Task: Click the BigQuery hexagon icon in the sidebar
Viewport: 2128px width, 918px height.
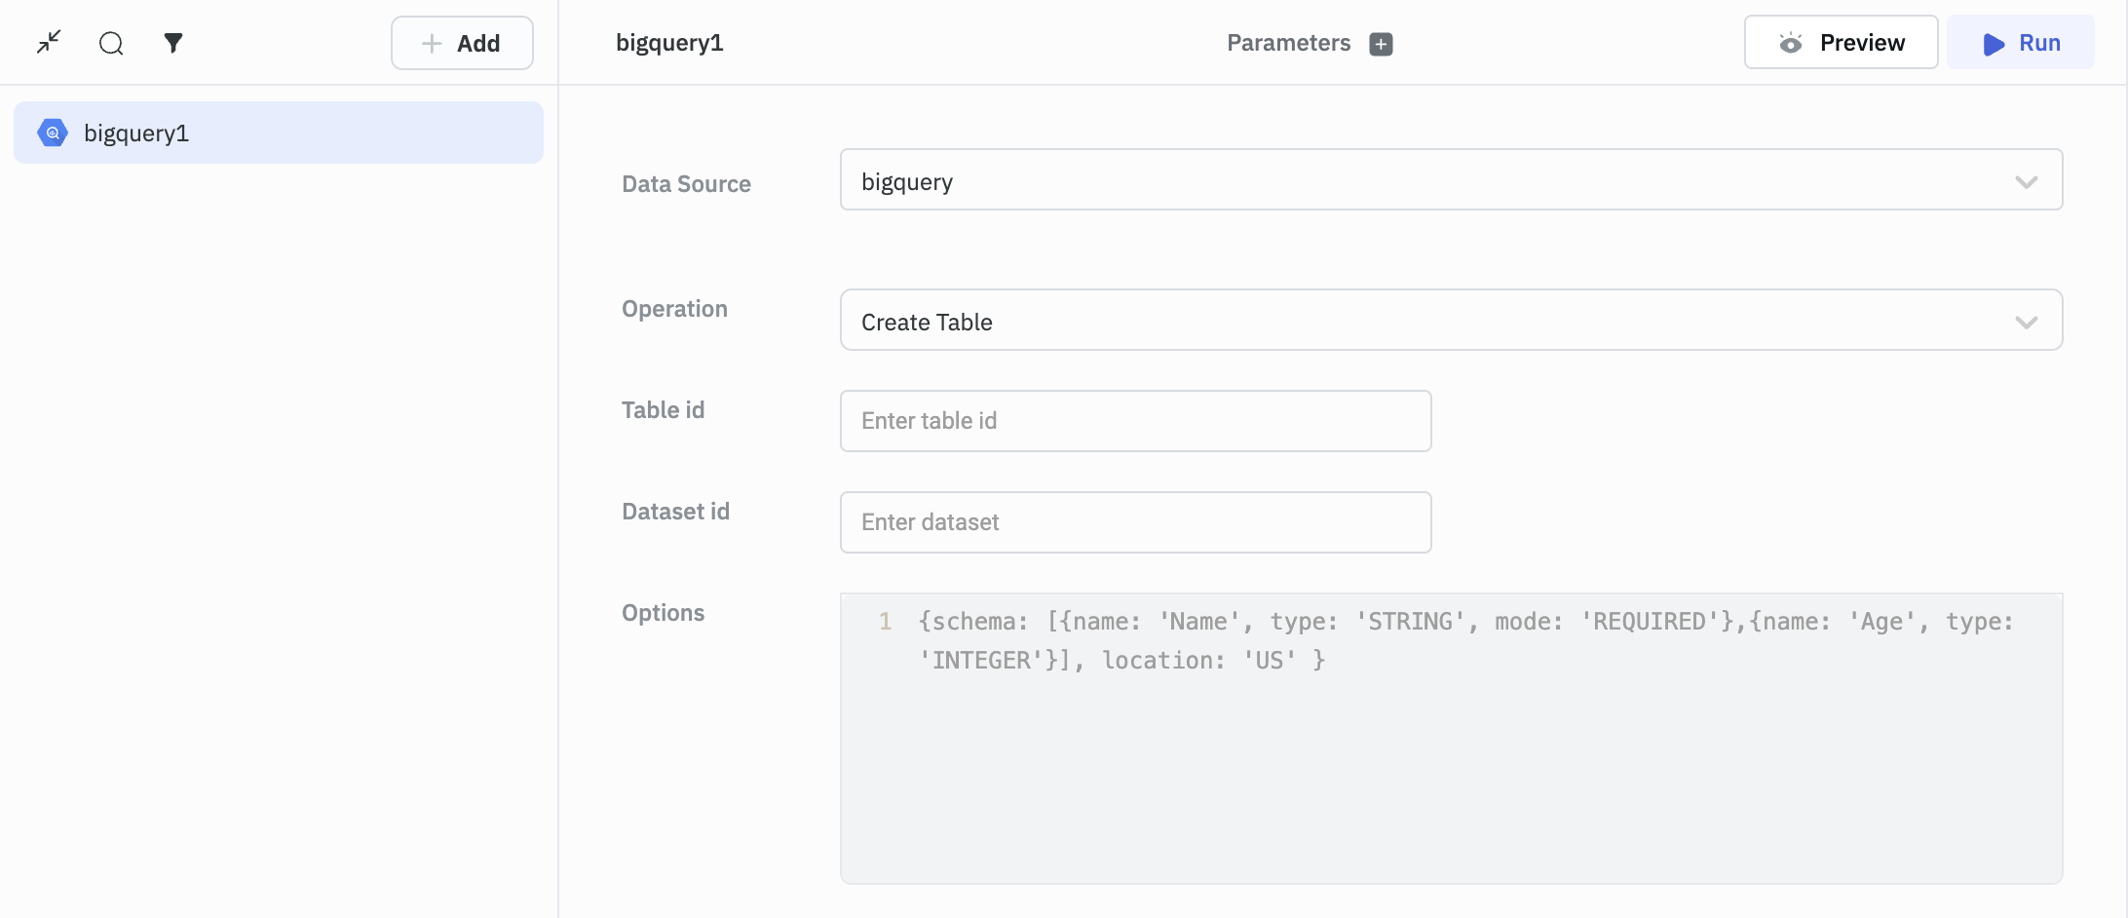Action: [x=53, y=133]
